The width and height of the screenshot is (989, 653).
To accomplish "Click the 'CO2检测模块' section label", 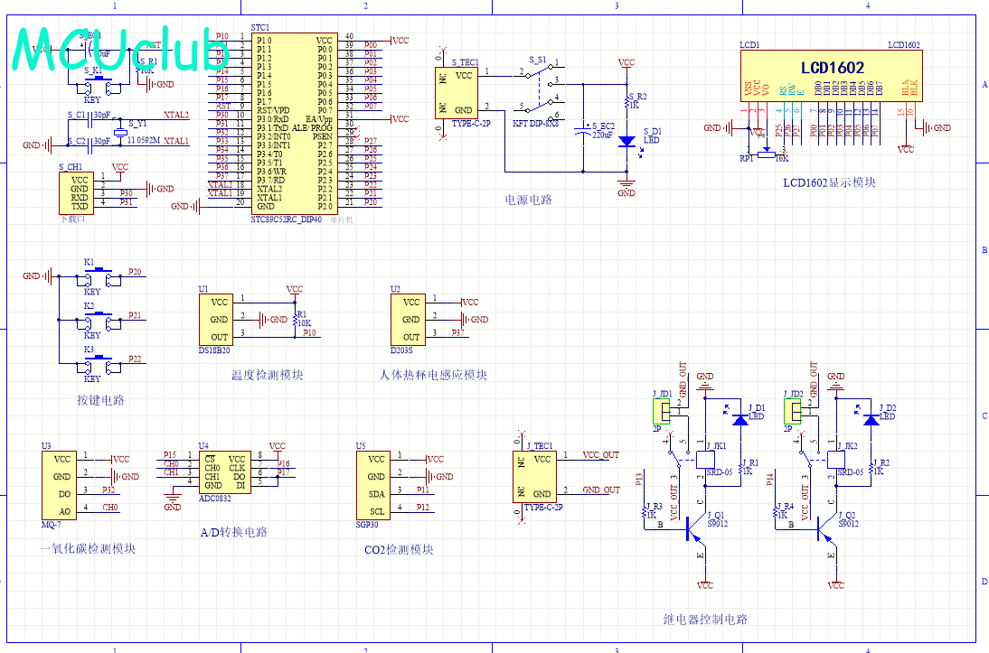I will point(400,550).
